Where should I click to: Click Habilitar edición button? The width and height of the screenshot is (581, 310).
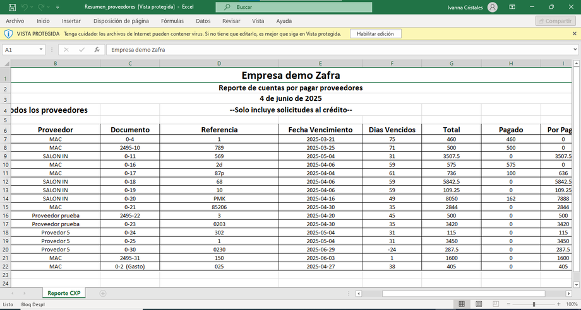point(376,33)
